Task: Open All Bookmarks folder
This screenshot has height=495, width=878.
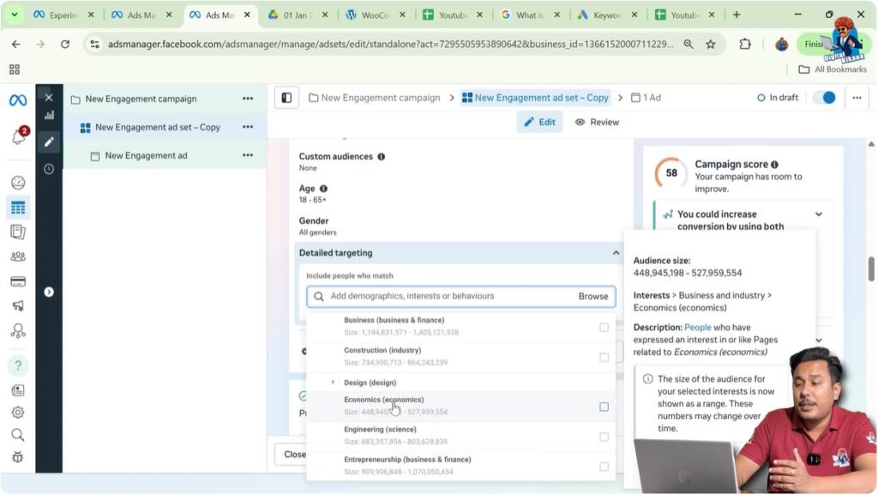Action: coord(832,69)
